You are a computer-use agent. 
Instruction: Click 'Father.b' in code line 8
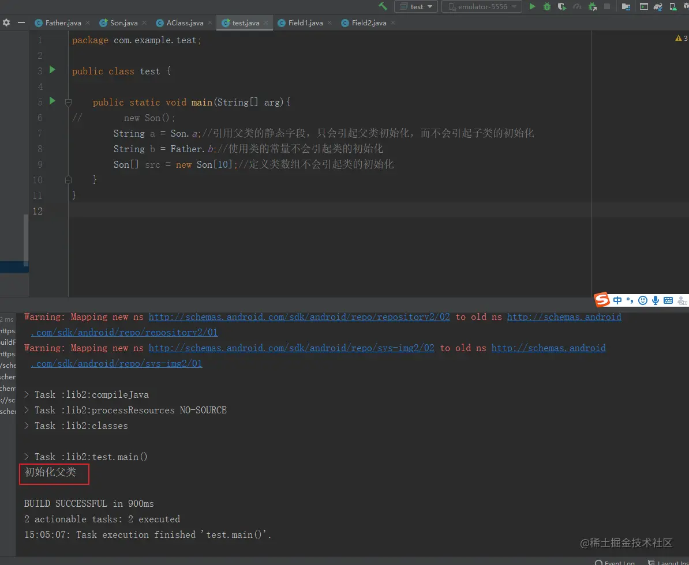click(192, 149)
